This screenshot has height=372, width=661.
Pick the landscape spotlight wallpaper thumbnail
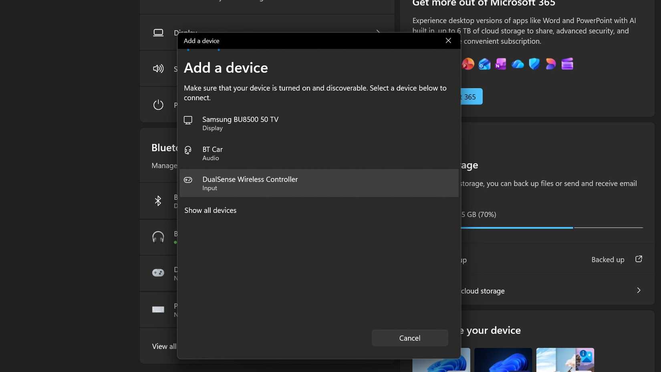[x=565, y=360]
